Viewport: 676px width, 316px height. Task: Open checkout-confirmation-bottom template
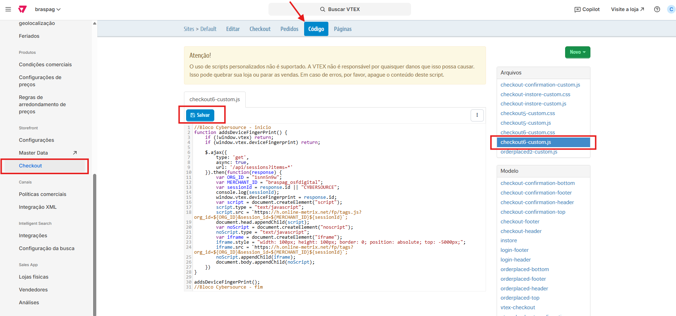tap(538, 183)
